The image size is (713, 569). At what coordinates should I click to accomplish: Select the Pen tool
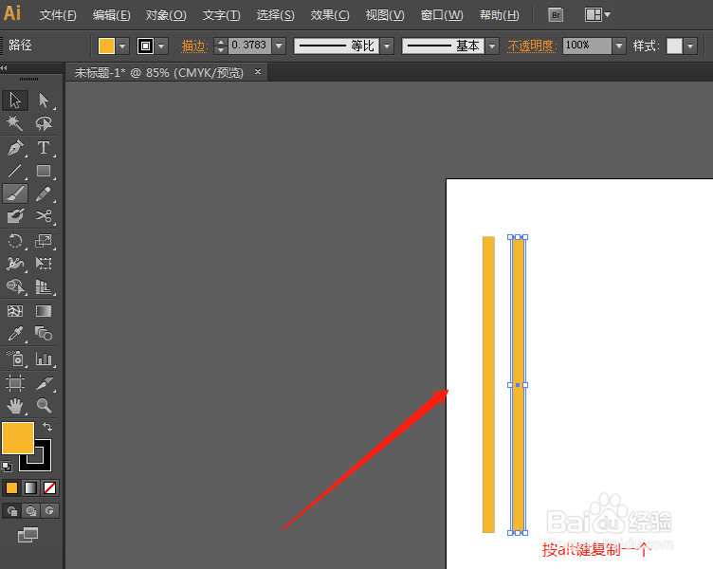point(15,148)
